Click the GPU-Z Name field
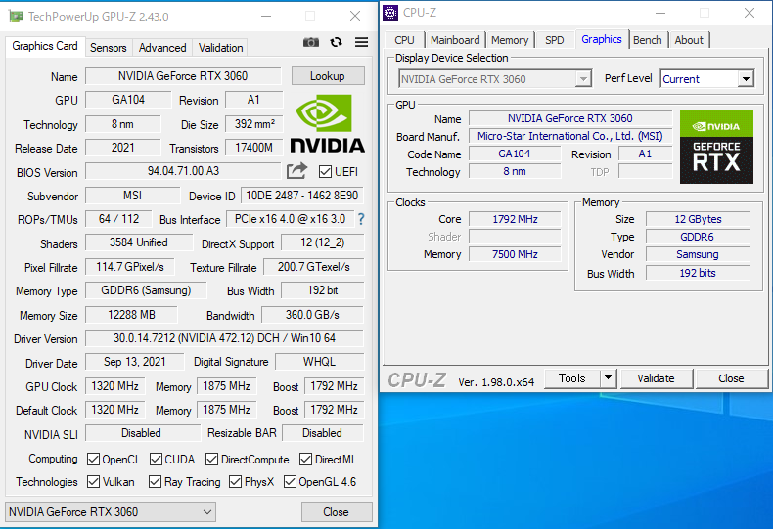This screenshot has width=773, height=529. pyautogui.click(x=183, y=76)
